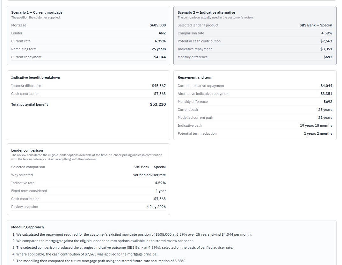Image resolution: width=342 pixels, height=265 pixels.
Task: Click 'SBS Bank — Special' in Scenario 2
Action: coord(316,25)
